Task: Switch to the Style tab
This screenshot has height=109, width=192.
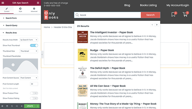Action: 20,10
